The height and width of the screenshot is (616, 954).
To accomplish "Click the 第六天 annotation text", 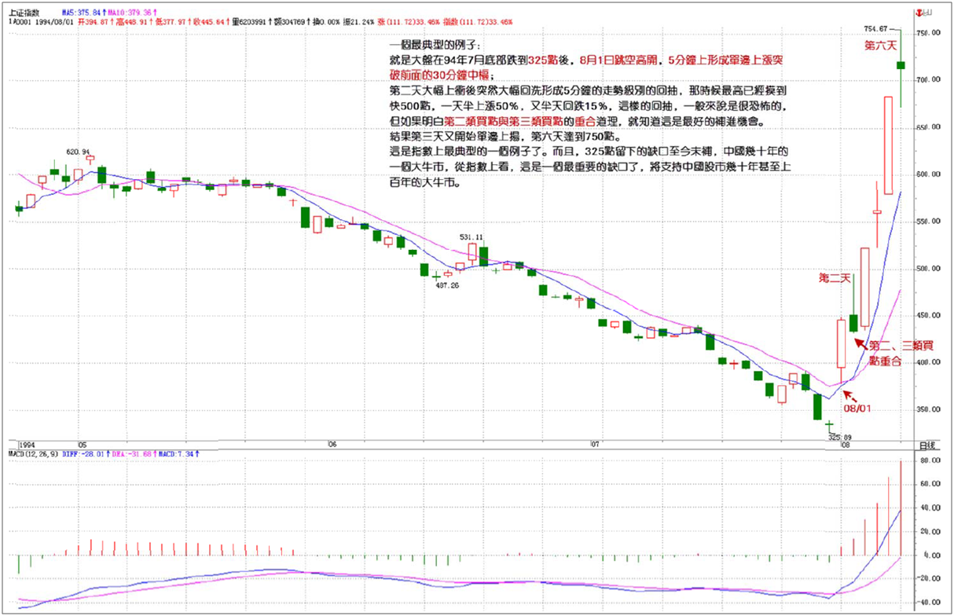I will click(x=880, y=46).
